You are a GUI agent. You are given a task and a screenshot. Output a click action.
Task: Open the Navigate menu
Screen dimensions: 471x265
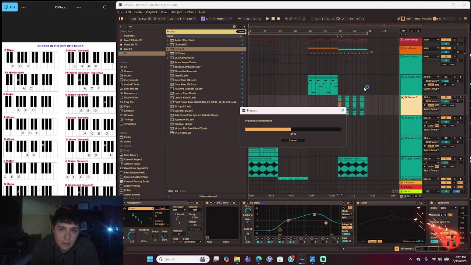176,12
